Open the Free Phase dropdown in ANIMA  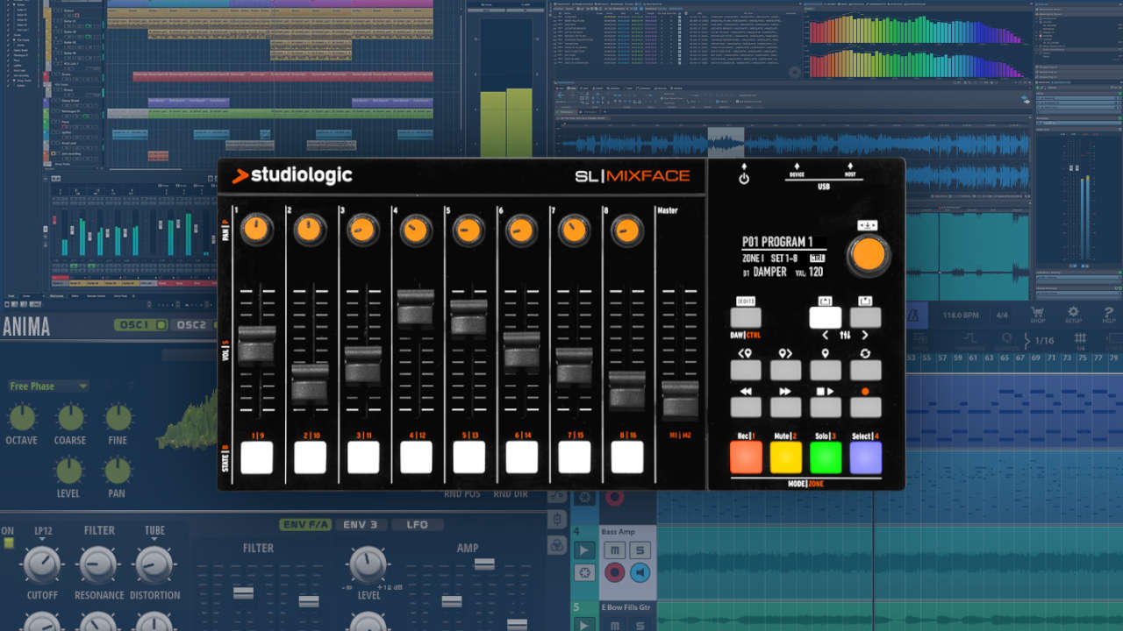point(48,386)
